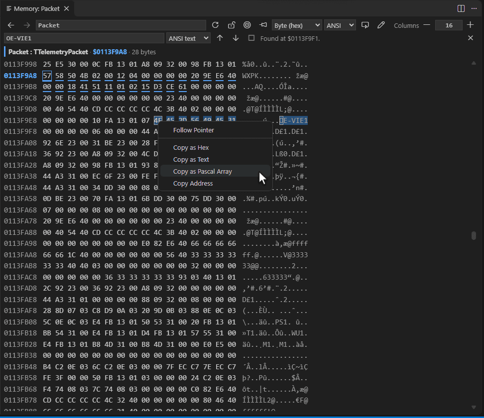Choose Copy as Pascal Array
484x418 pixels.
pyautogui.click(x=216, y=172)
